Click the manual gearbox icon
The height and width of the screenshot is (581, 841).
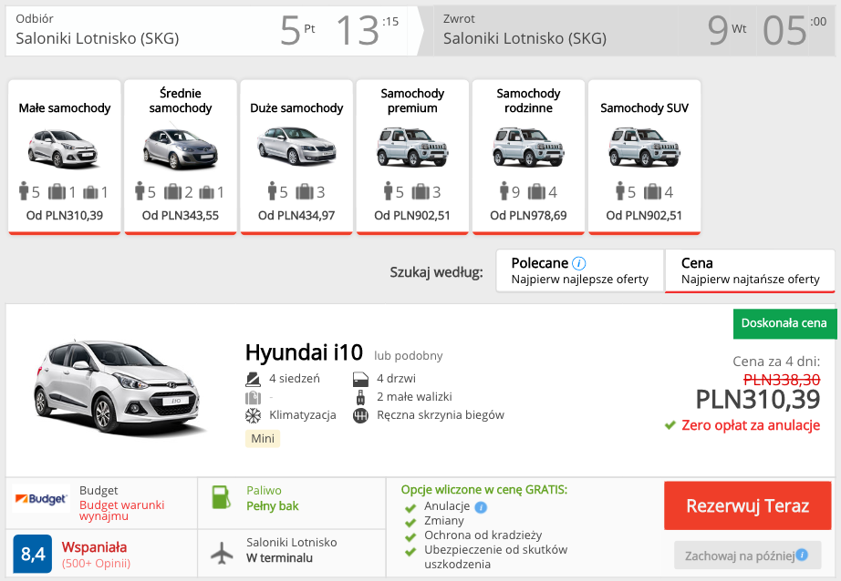[360, 415]
